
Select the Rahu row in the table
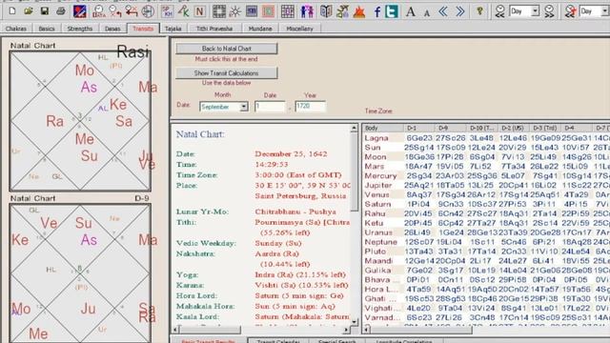(x=486, y=213)
